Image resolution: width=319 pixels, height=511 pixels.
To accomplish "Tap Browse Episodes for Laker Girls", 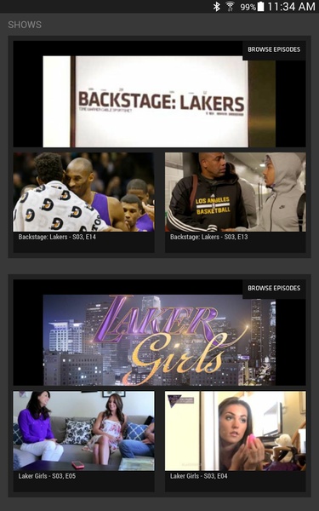I will coord(274,289).
